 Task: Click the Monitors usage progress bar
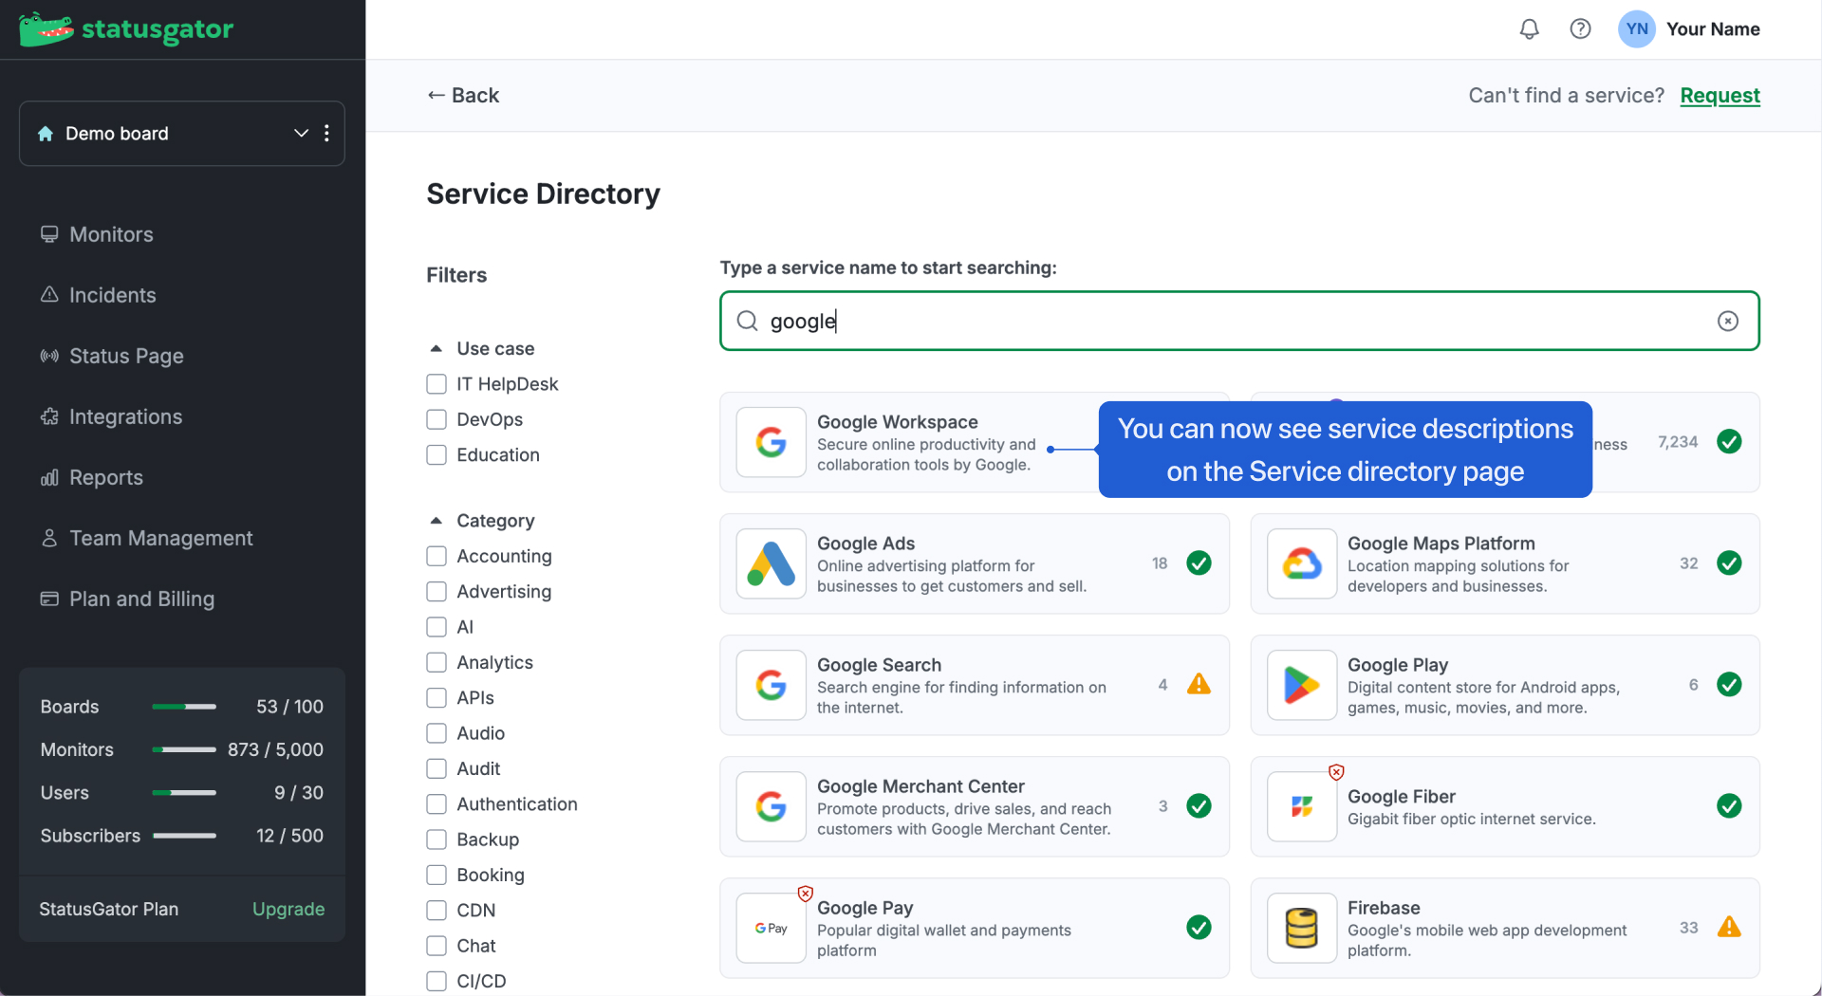(184, 749)
